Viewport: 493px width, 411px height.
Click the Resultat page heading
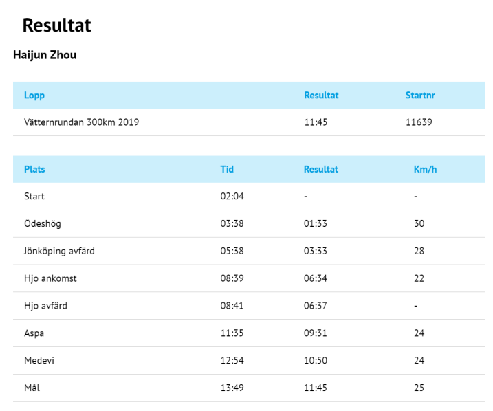point(56,25)
